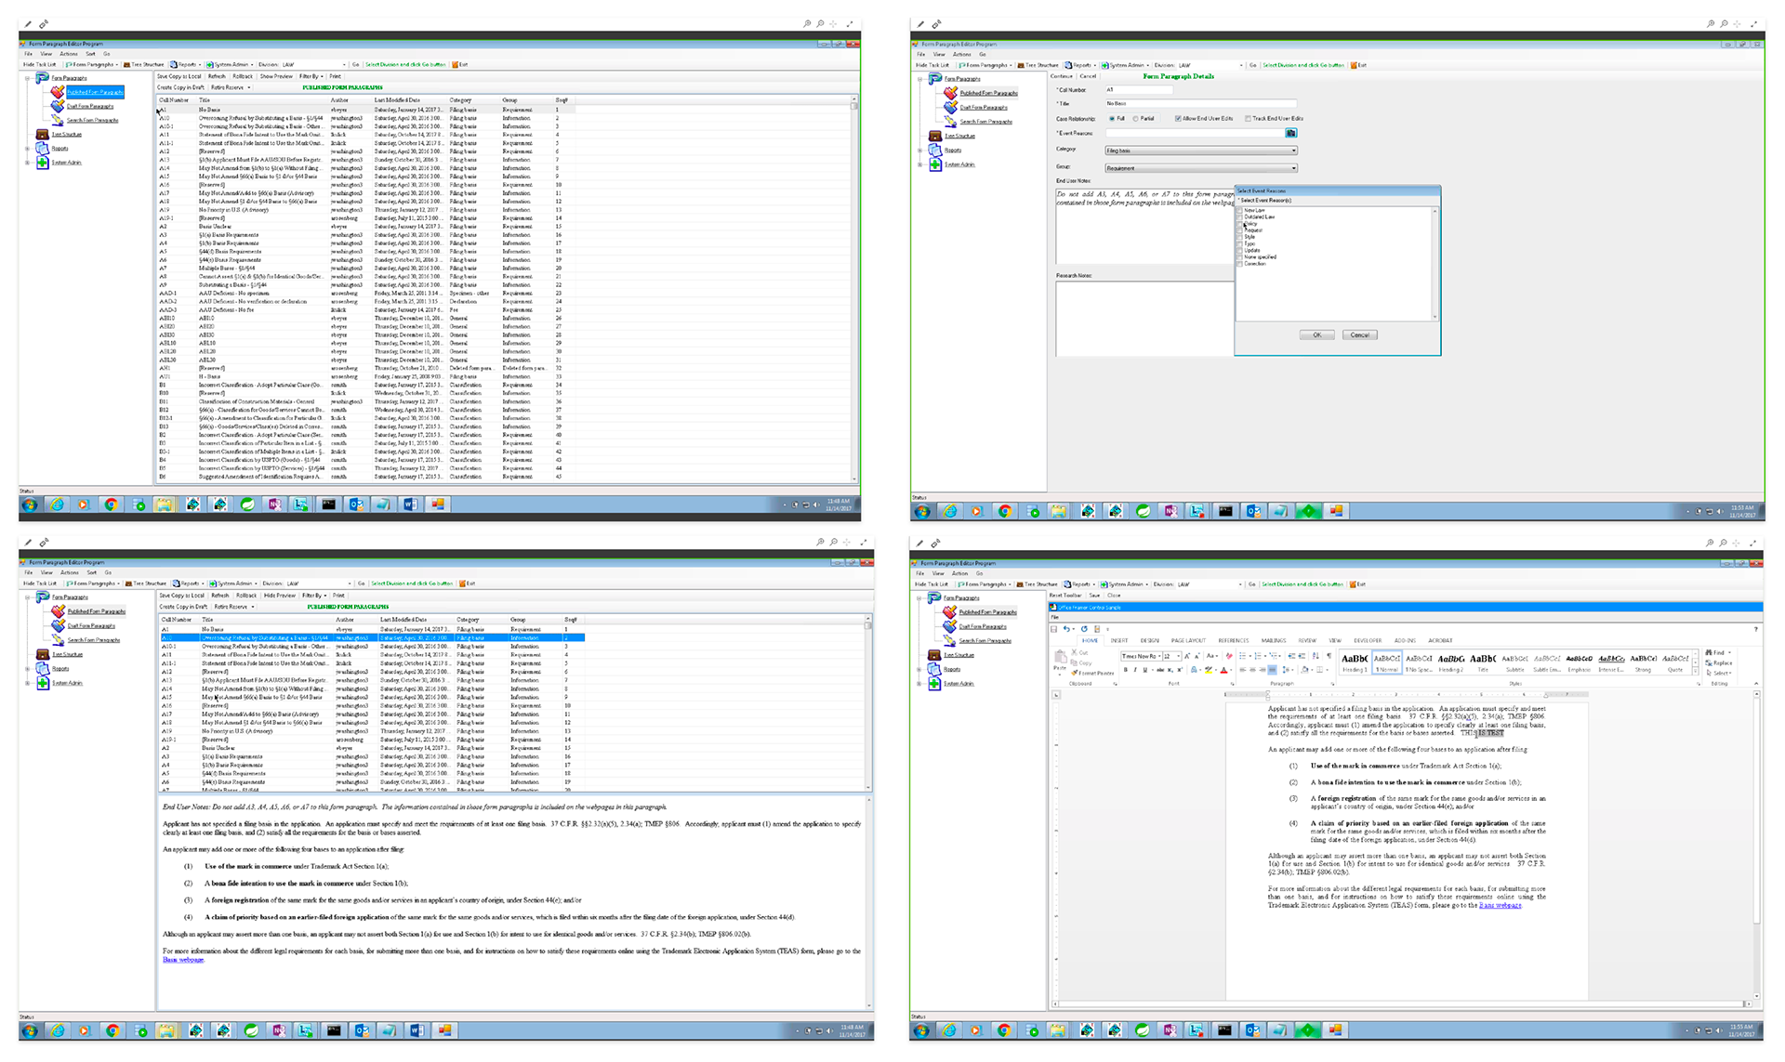Click Exit icon in Show Preview window toolbar
The height and width of the screenshot is (1062, 1785).
(455, 65)
